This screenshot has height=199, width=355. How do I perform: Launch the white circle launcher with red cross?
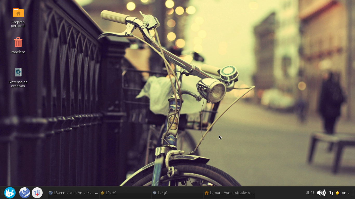click(x=37, y=193)
